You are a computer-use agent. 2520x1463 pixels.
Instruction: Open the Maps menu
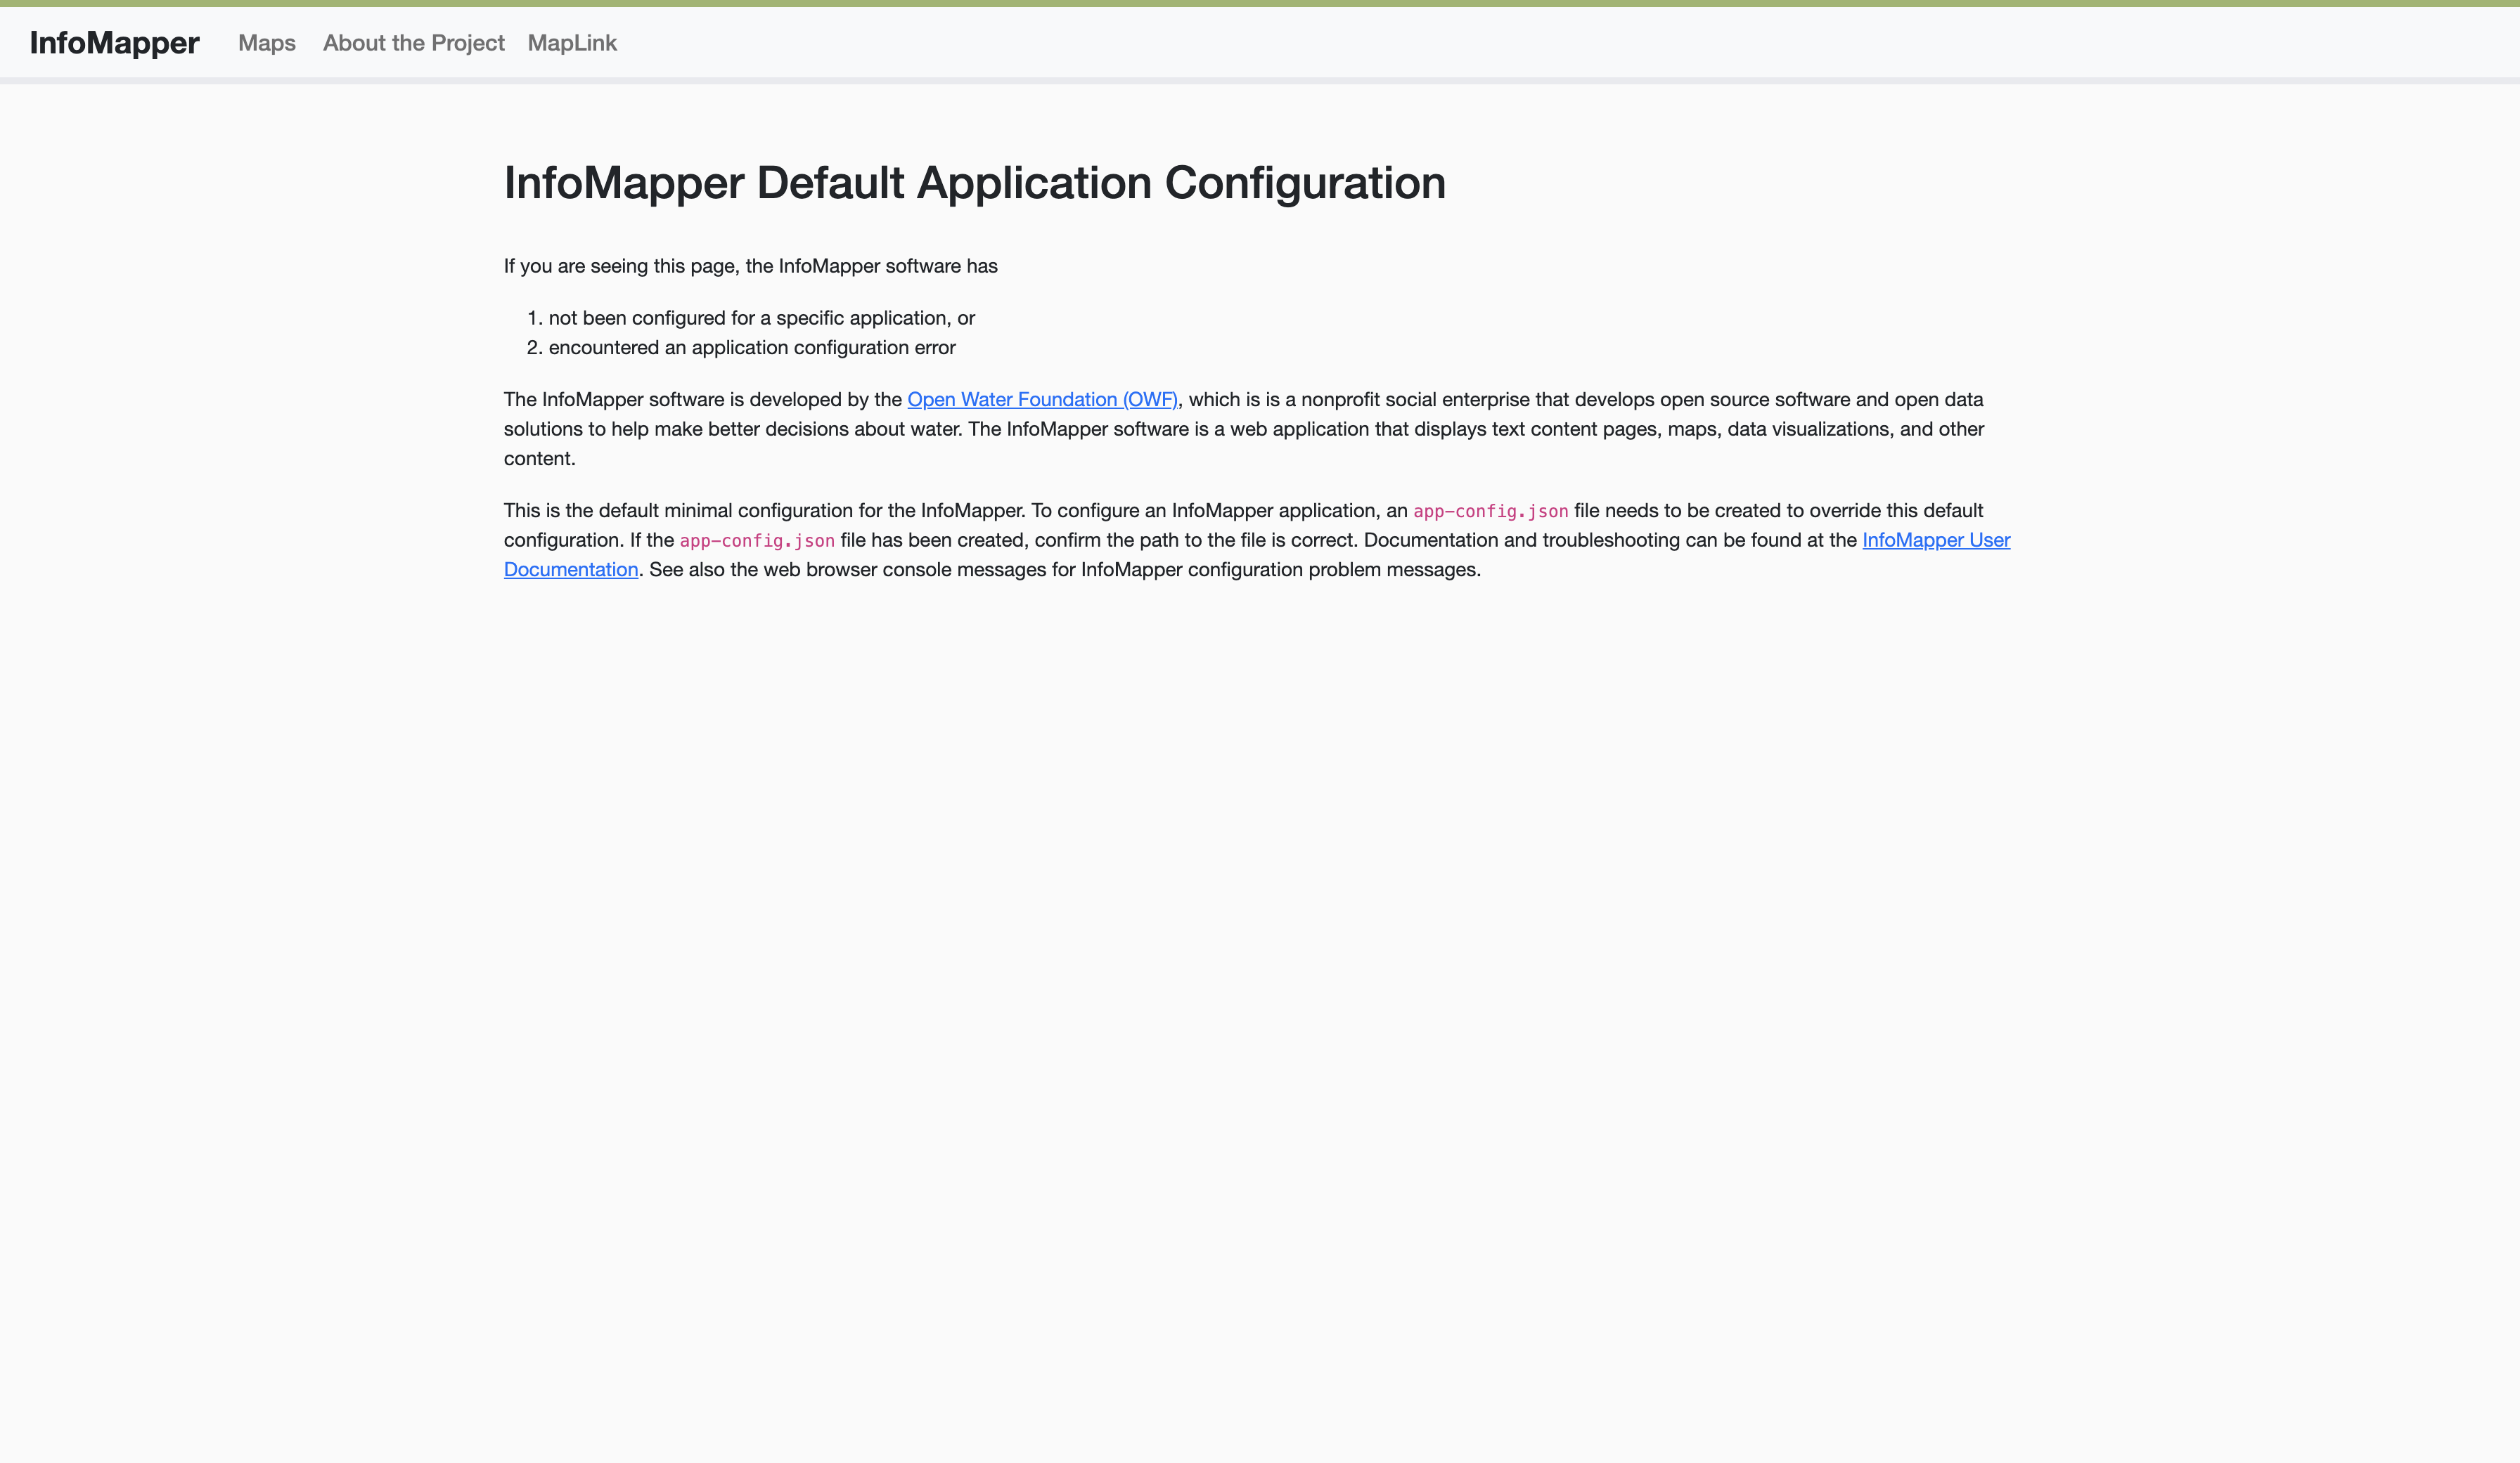266,43
